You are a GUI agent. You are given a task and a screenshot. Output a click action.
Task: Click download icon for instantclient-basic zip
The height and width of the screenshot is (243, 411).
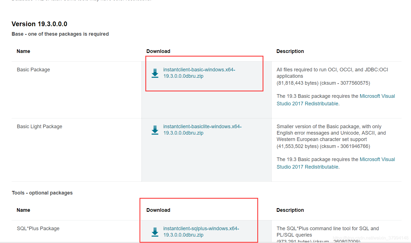click(x=155, y=73)
